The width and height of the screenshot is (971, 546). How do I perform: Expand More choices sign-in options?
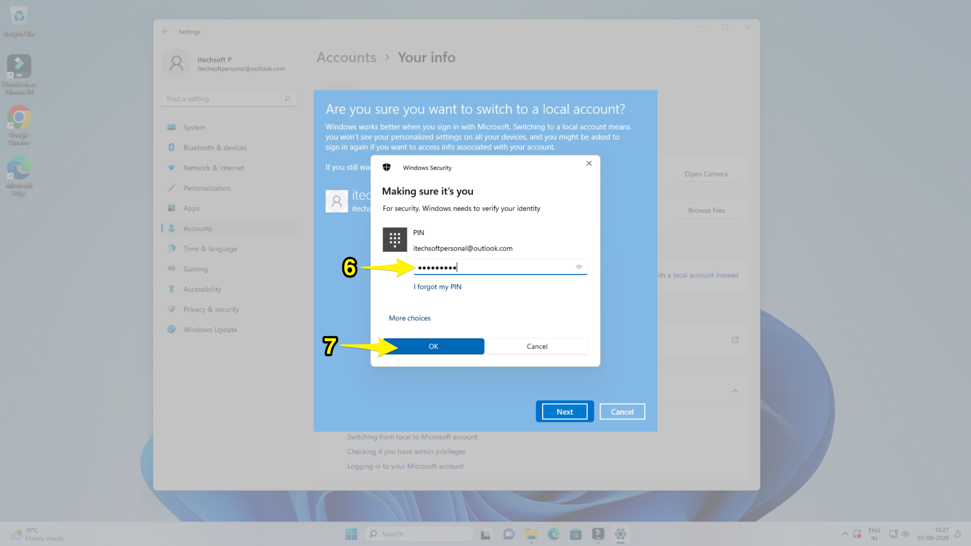[410, 318]
